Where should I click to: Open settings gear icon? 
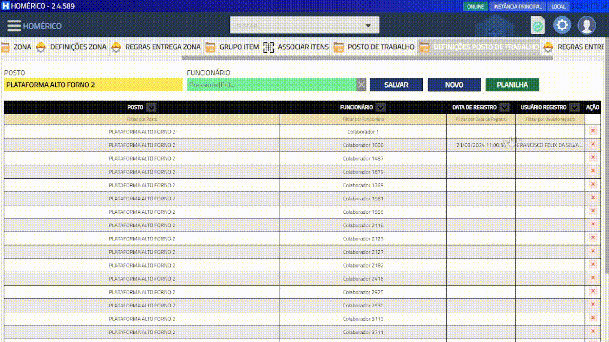tap(562, 25)
